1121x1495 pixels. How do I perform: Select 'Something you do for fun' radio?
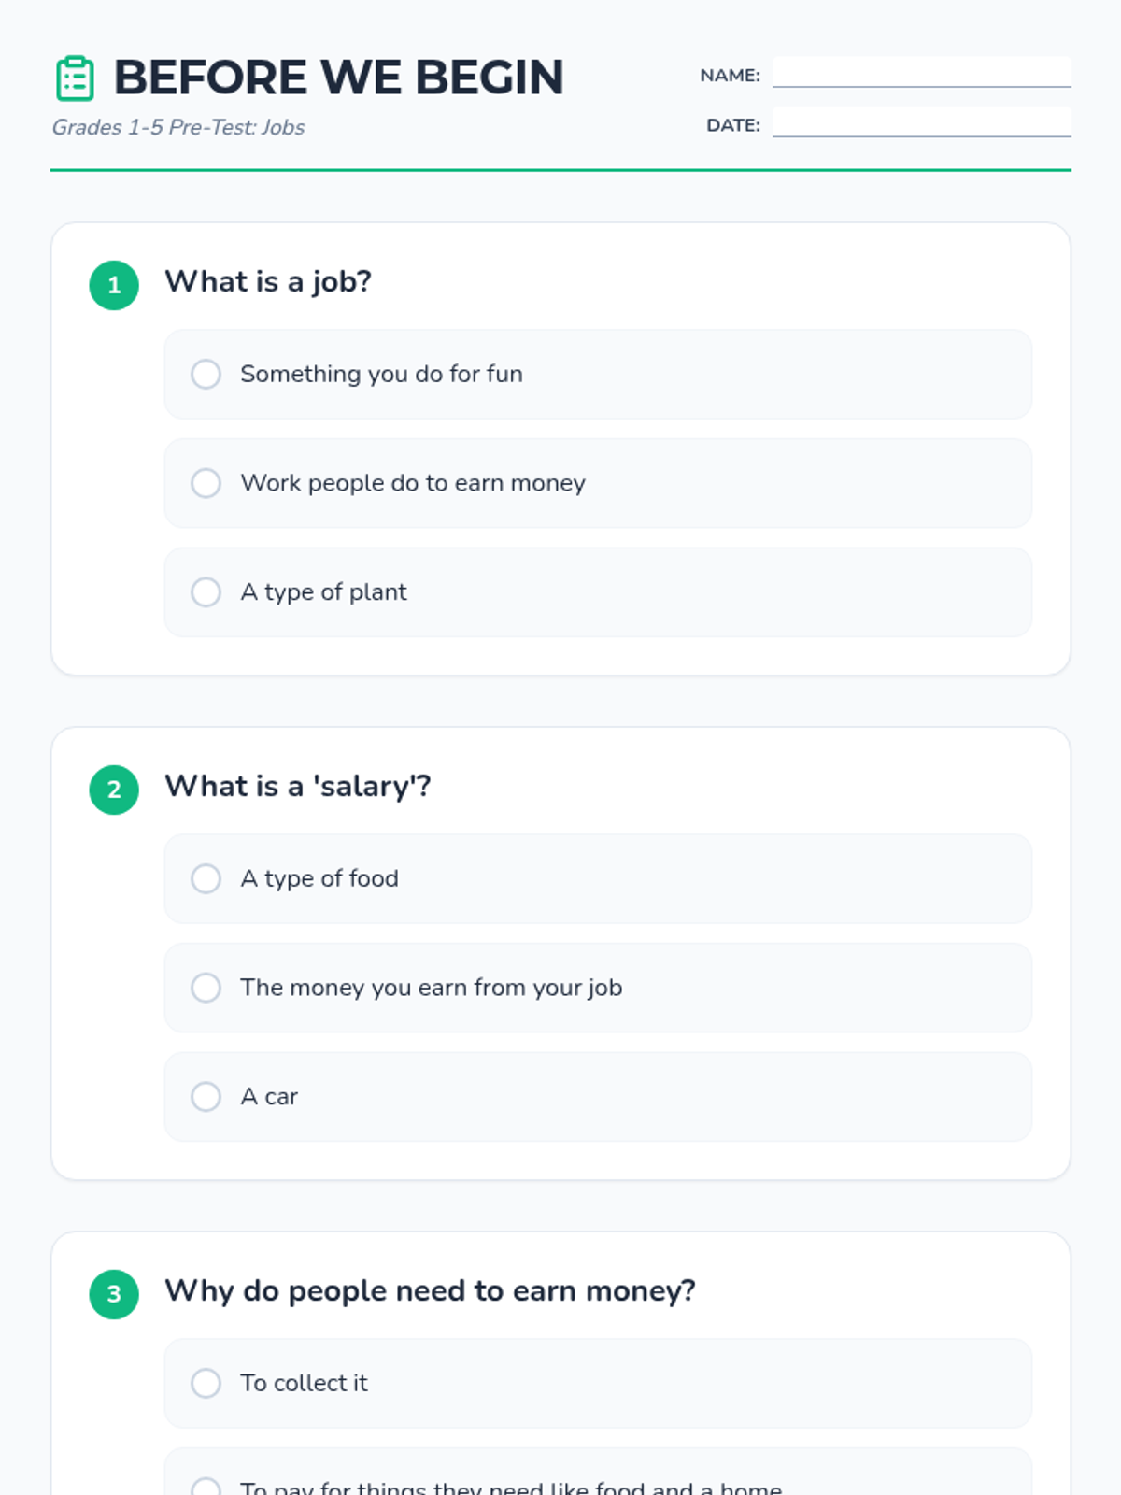coord(206,374)
